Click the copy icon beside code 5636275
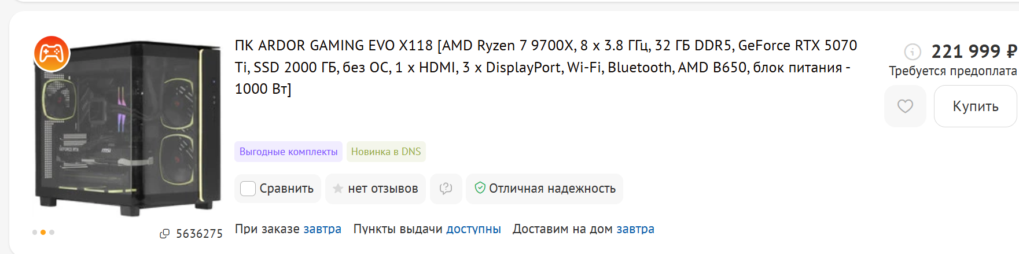 coord(165,234)
